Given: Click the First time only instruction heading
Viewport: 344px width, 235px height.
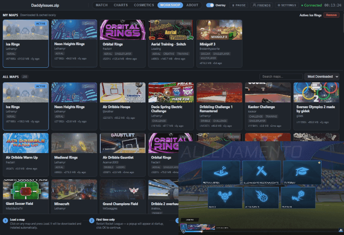Looking at the screenshot, I should click(x=105, y=220).
